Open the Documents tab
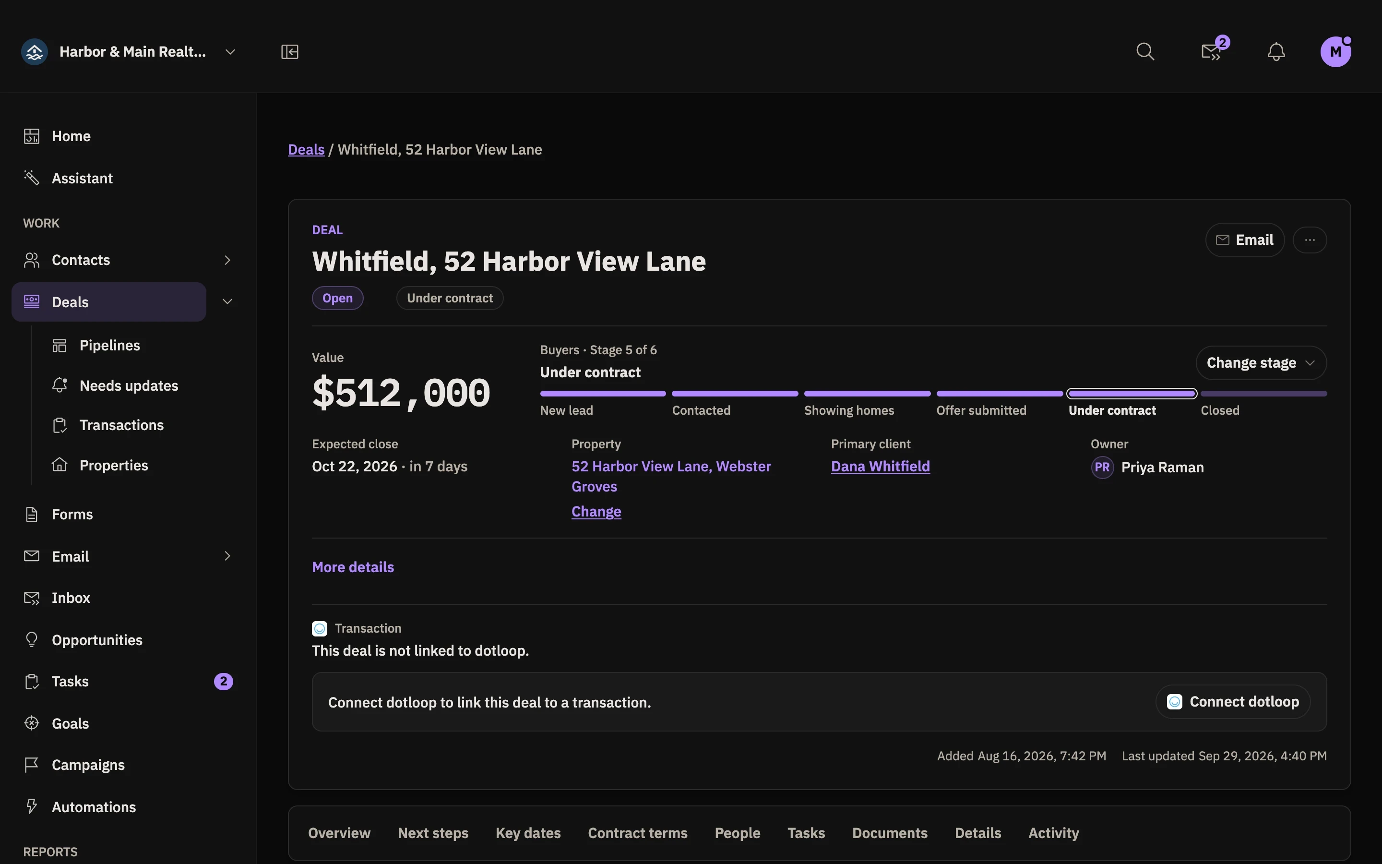The width and height of the screenshot is (1382, 864). click(890, 833)
